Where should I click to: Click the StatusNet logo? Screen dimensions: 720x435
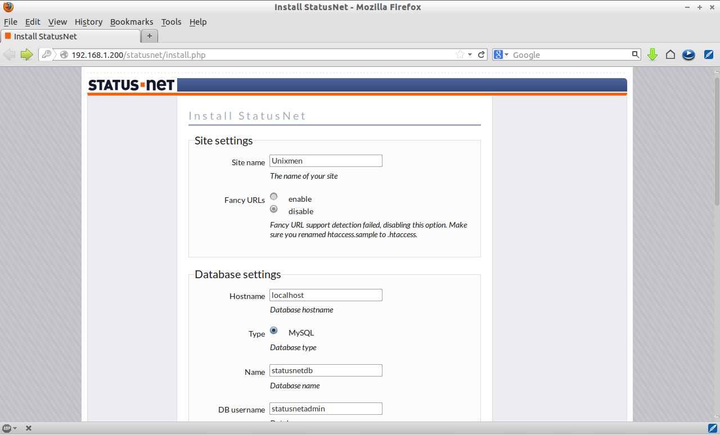(132, 85)
